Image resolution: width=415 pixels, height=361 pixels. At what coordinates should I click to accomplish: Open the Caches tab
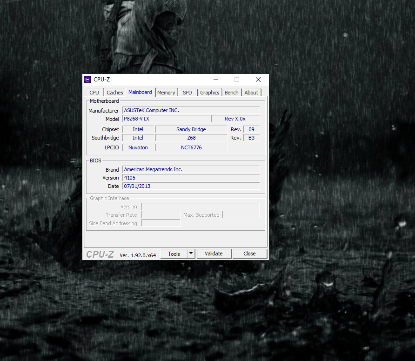tap(115, 93)
